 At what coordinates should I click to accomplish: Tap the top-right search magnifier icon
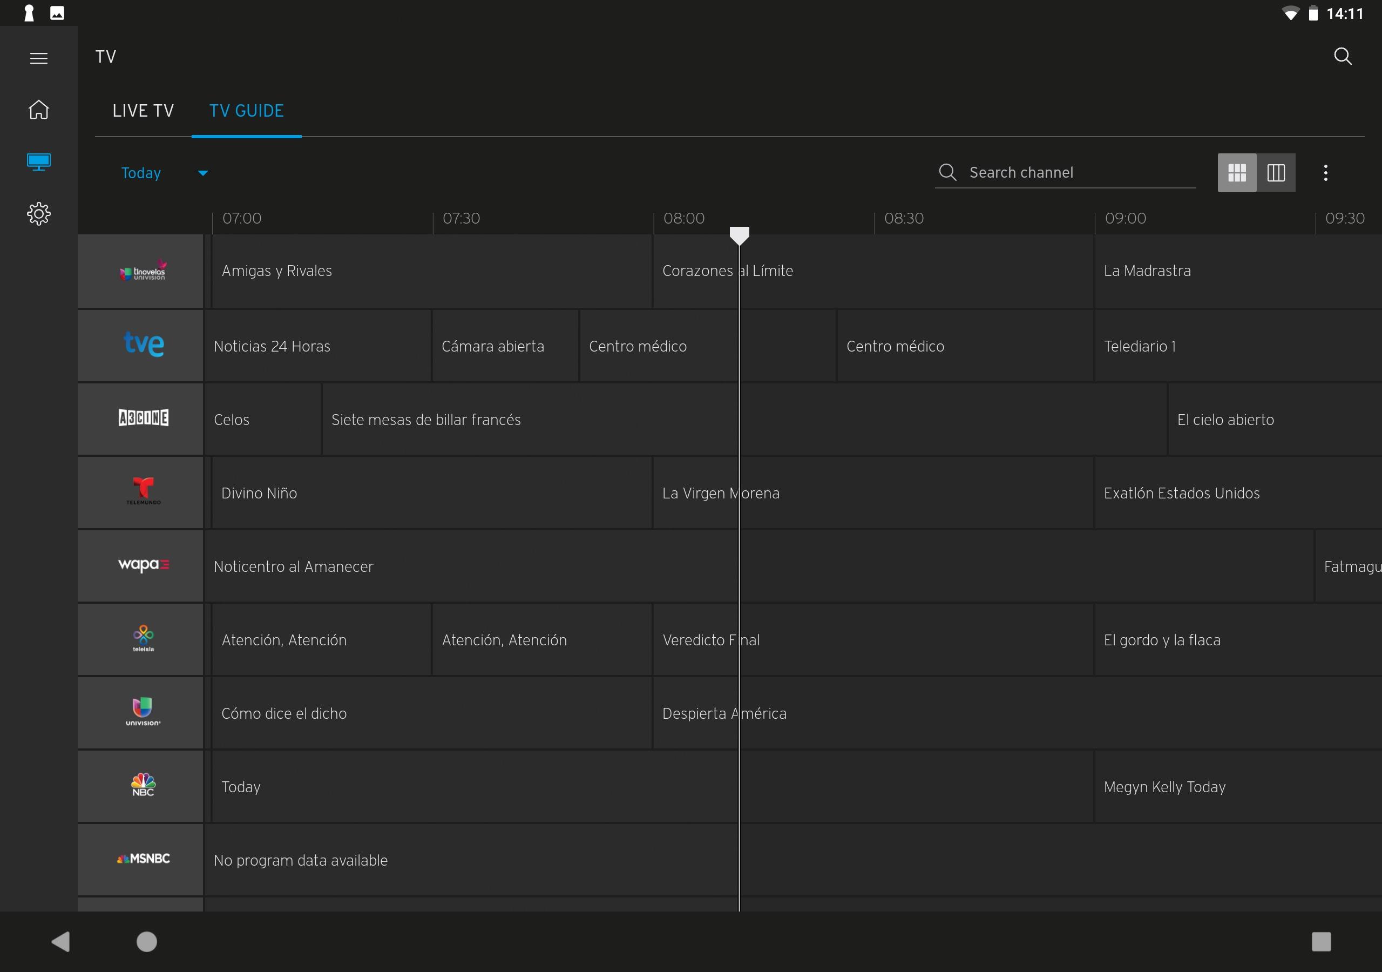click(1342, 57)
